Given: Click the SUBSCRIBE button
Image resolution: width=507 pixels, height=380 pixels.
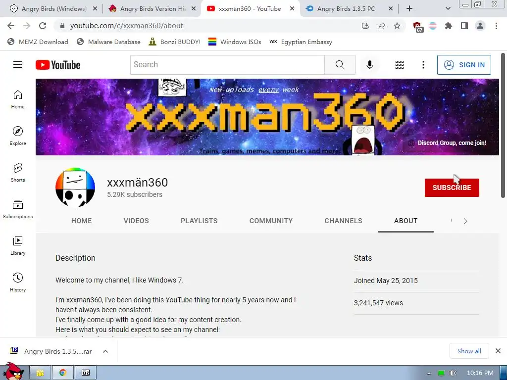Looking at the screenshot, I should pyautogui.click(x=452, y=188).
